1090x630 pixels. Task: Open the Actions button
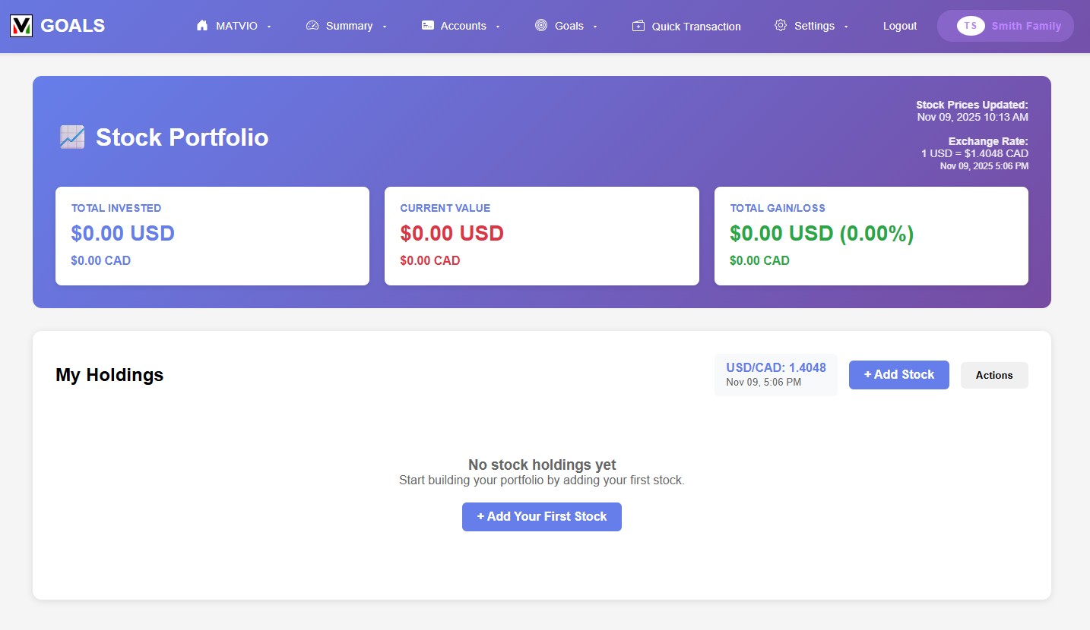tap(994, 375)
